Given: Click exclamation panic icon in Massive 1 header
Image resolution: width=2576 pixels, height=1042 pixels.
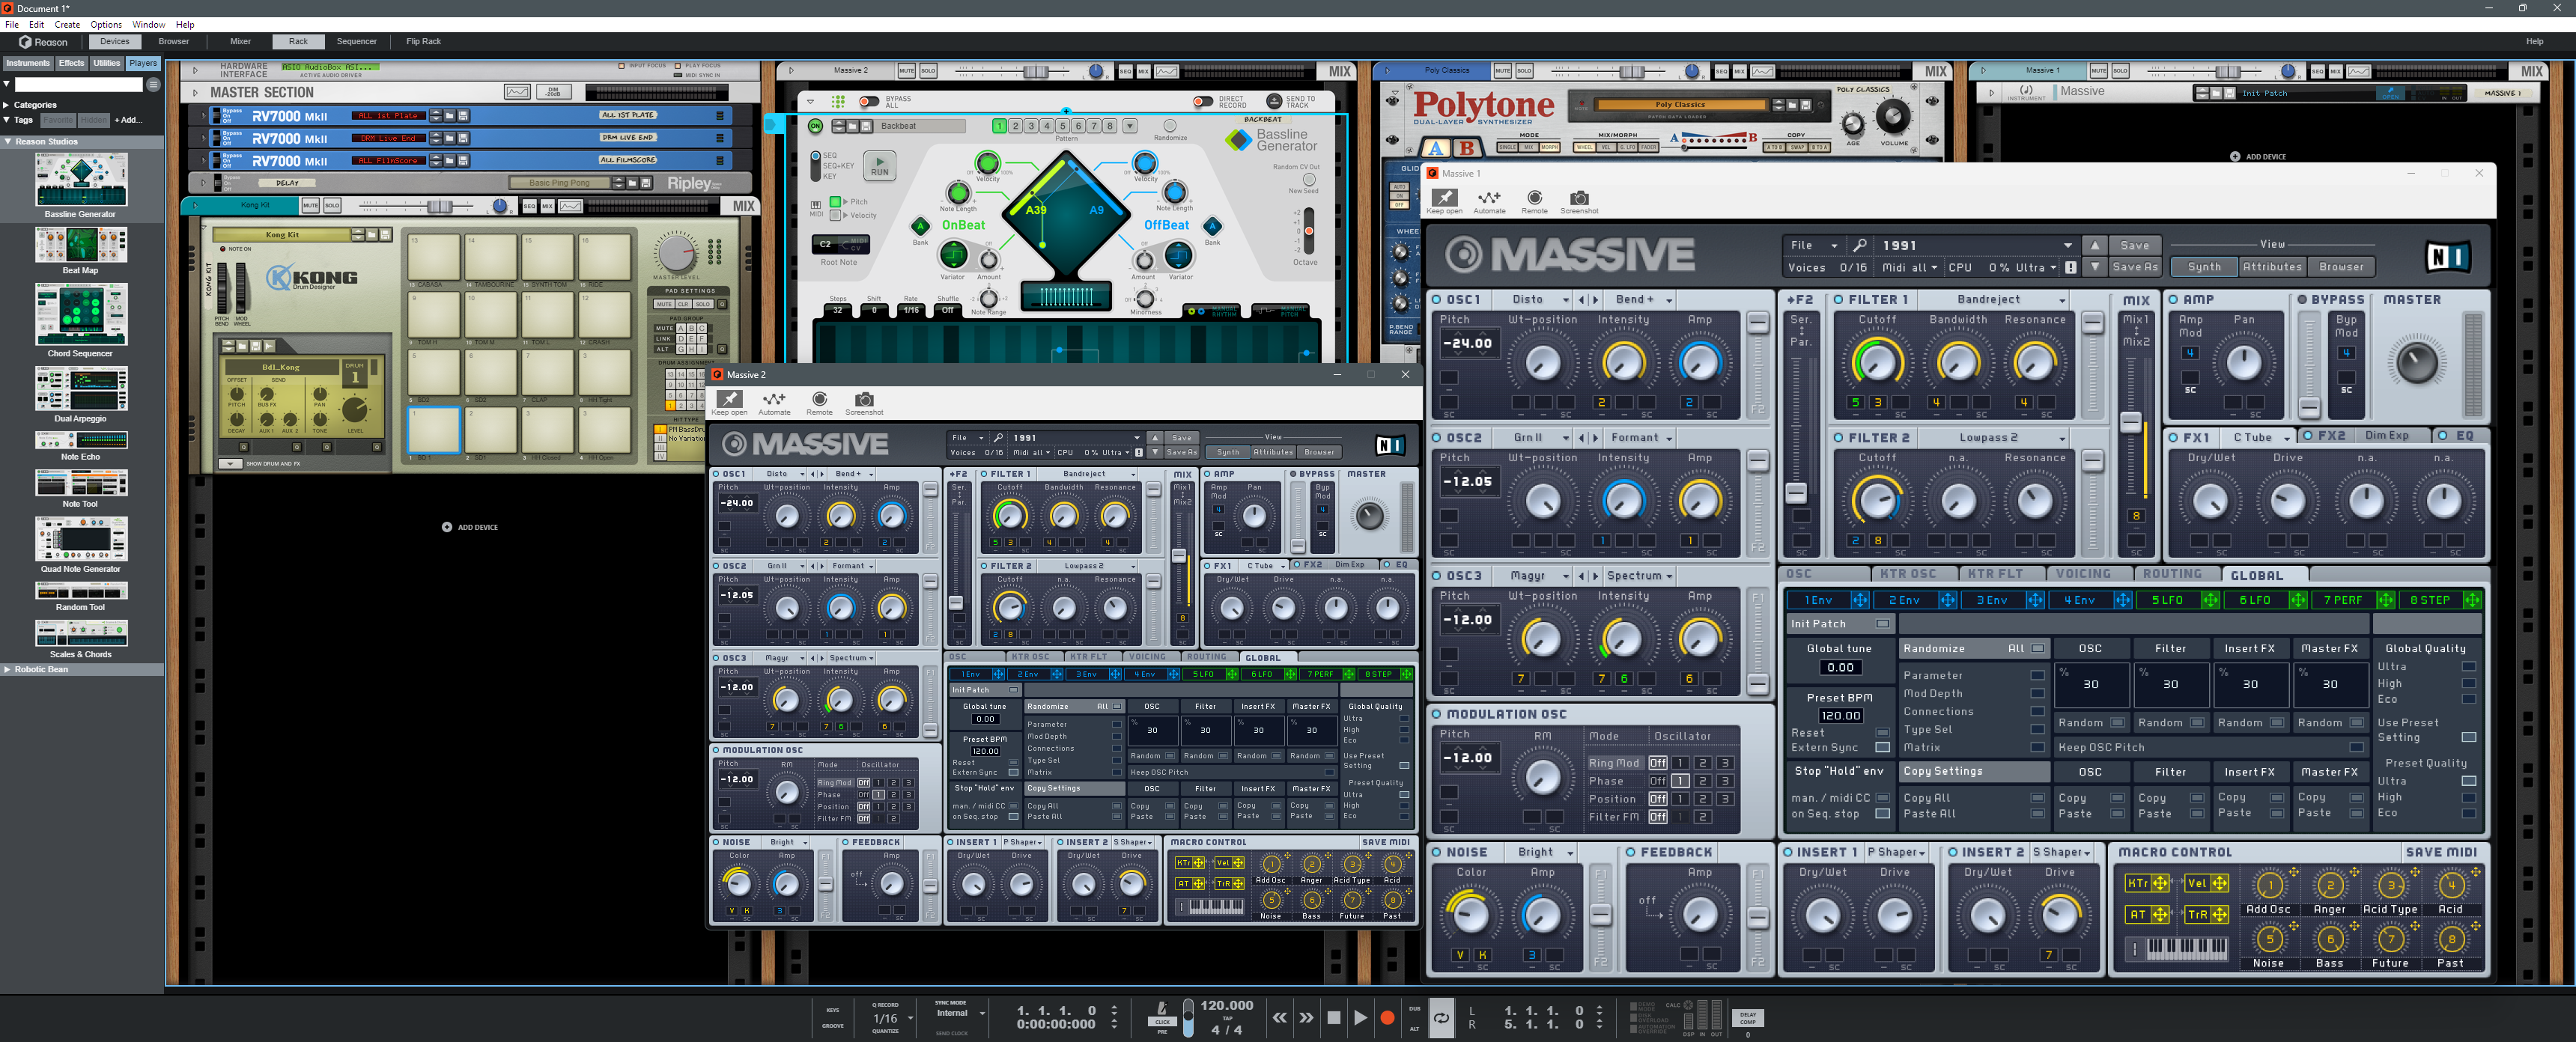Looking at the screenshot, I should tap(2070, 267).
